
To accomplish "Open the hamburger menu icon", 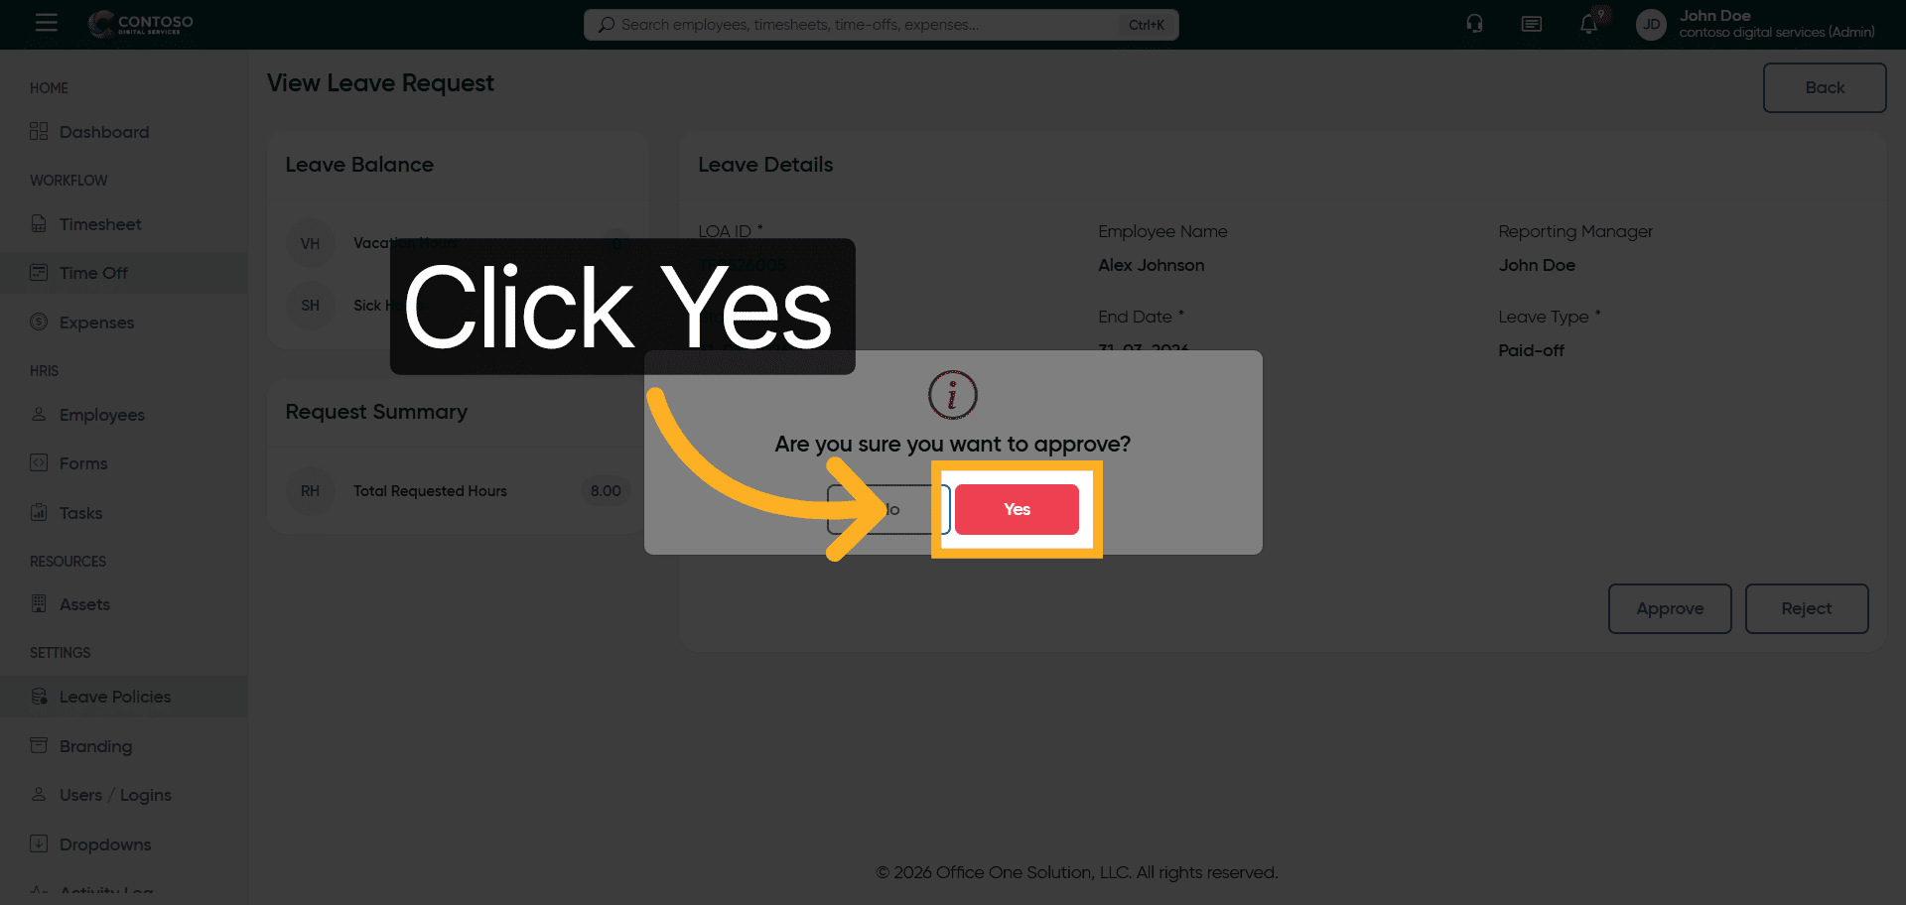I will (x=46, y=23).
